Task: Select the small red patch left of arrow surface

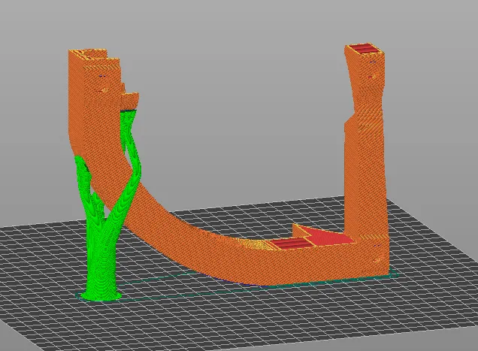Action: 285,245
